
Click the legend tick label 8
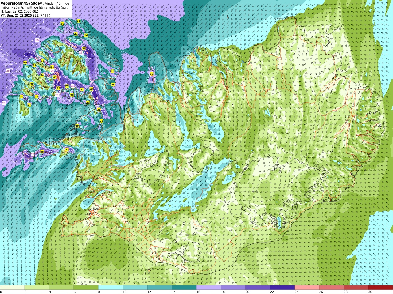tap(99, 292)
